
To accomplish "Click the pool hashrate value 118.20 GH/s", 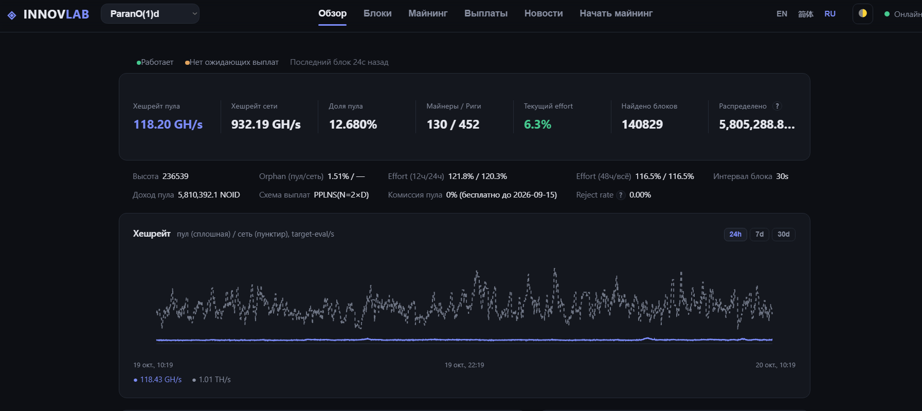I will (x=168, y=124).
